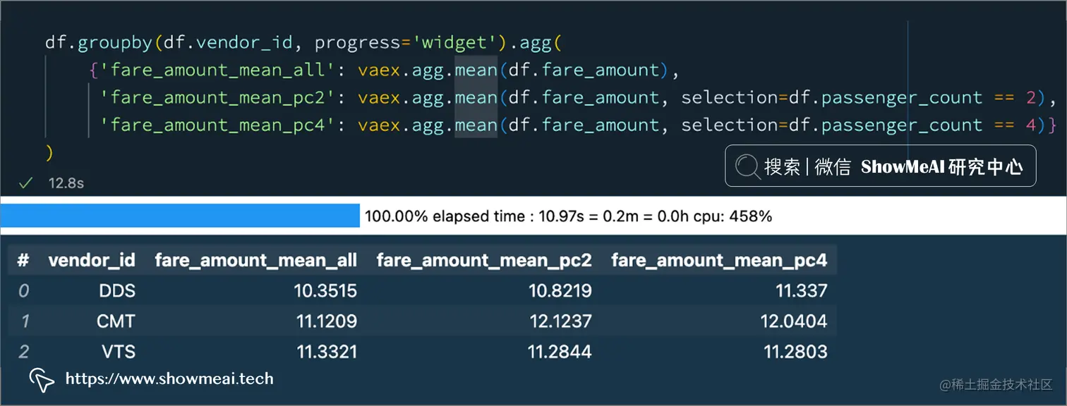The height and width of the screenshot is (406, 1067).
Task: Click the highlighted mean in first agg line
Action: pos(476,70)
